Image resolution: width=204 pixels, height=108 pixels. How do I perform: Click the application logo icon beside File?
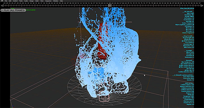(2, 1)
